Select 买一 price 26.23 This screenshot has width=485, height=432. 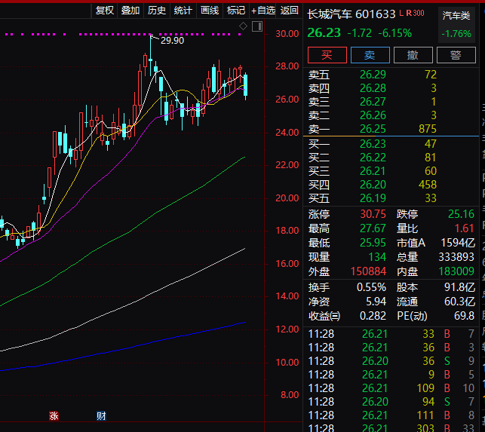373,144
